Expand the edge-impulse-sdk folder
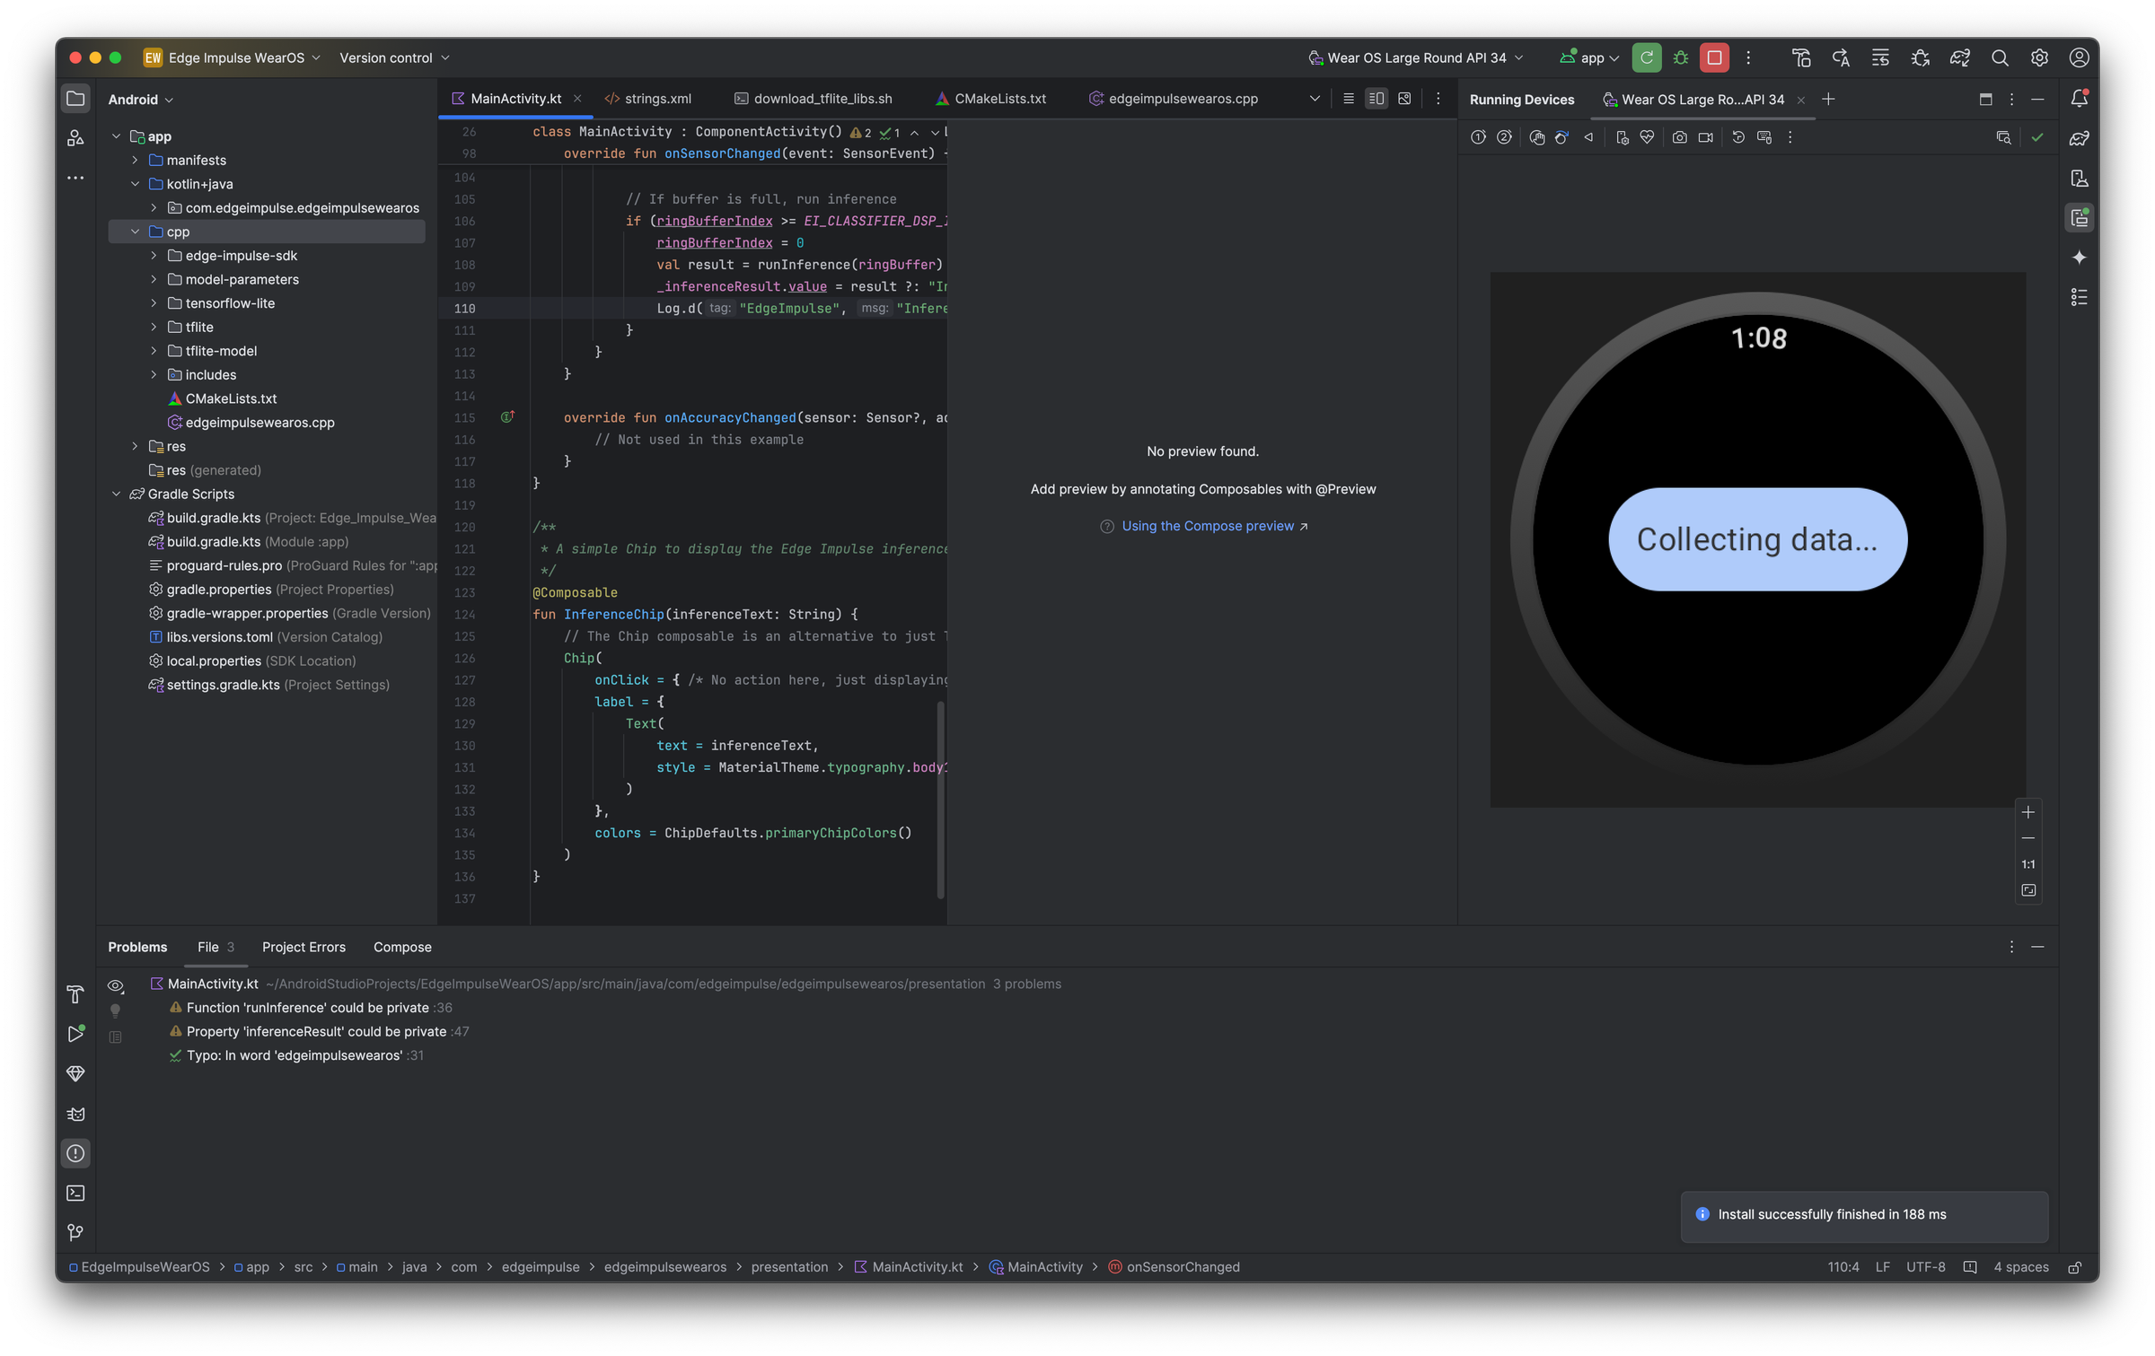The image size is (2155, 1356). tap(154, 255)
